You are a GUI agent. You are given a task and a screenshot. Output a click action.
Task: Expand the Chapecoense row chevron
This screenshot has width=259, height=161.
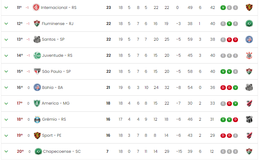coord(6,151)
